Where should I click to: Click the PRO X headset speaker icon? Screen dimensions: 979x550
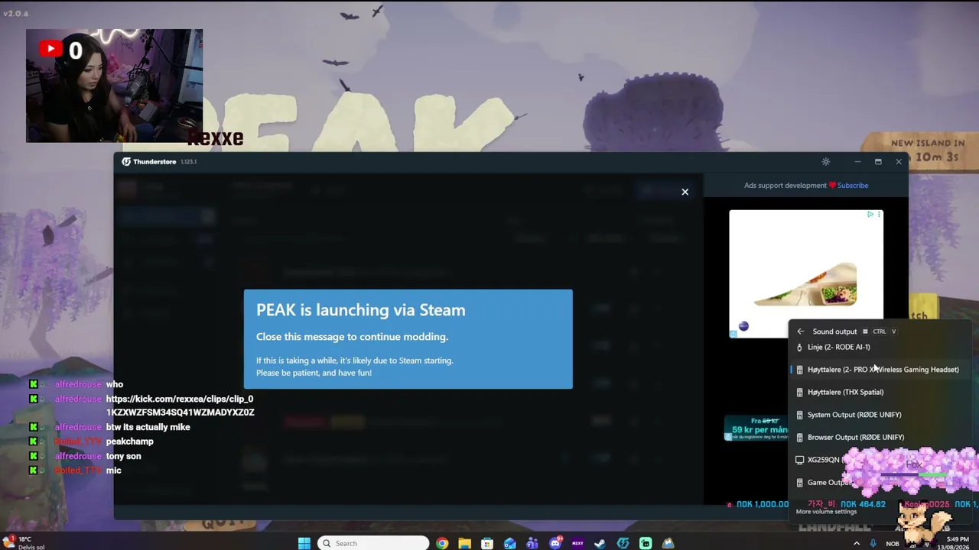[x=799, y=370]
